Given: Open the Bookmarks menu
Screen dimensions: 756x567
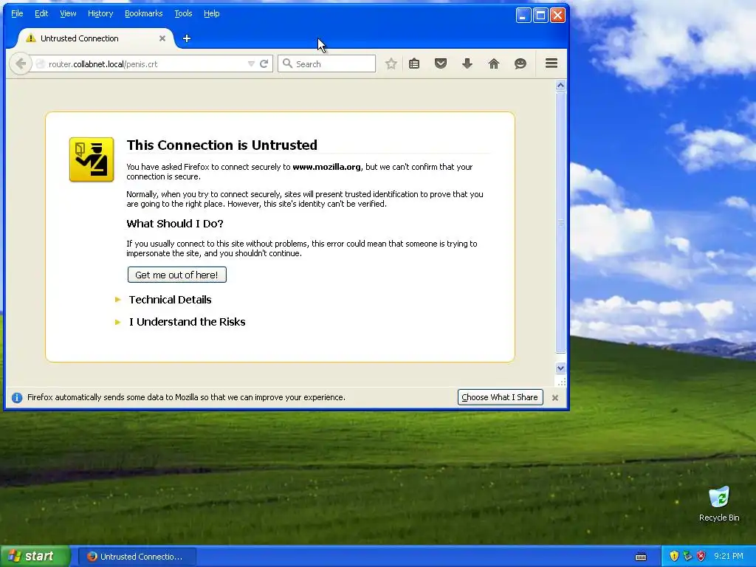Looking at the screenshot, I should pos(144,13).
